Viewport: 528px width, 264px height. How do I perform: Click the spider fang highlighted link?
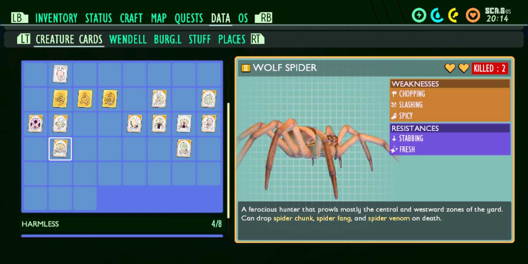pyautogui.click(x=334, y=218)
